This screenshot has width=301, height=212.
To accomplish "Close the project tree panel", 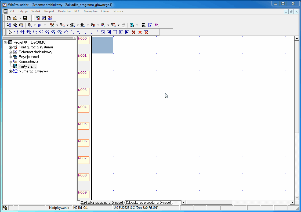I will tap(75, 38).
